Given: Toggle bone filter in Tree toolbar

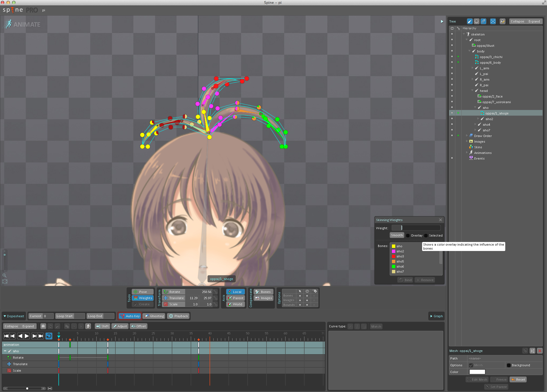Looking at the screenshot, I should (x=470, y=21).
